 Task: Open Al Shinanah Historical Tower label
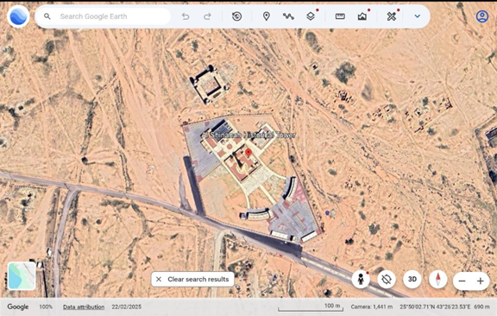pyautogui.click(x=248, y=135)
